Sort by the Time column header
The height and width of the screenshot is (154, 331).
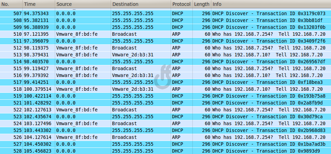[x=39, y=4]
